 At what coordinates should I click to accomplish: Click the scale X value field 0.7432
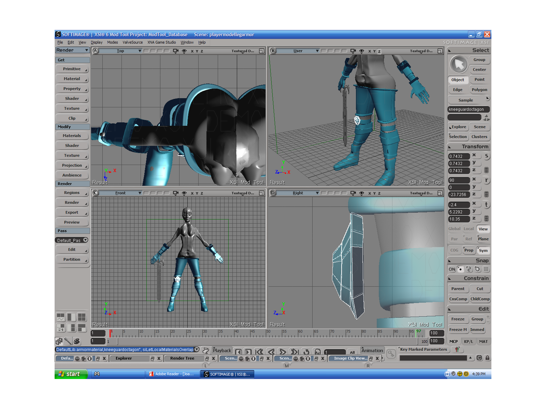[459, 156]
